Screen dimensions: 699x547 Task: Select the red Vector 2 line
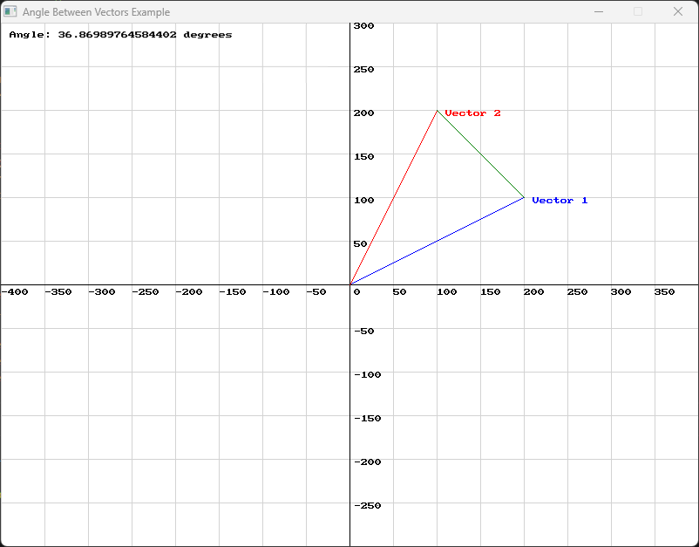click(394, 198)
